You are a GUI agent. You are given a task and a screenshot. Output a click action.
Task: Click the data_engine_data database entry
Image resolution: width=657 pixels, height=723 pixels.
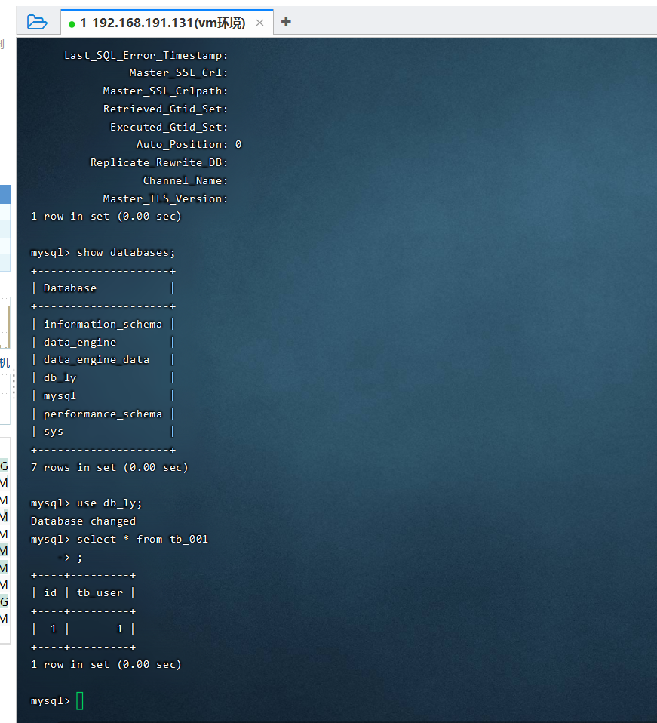click(x=97, y=360)
